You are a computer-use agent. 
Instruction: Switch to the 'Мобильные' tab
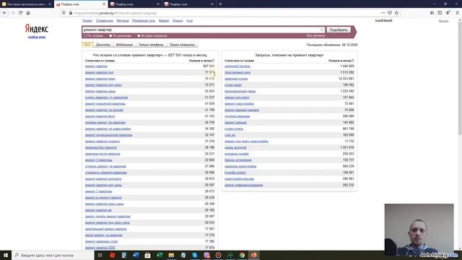tap(124, 45)
